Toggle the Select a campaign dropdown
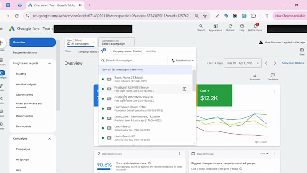This screenshot has height=173, width=307. [x=116, y=42]
